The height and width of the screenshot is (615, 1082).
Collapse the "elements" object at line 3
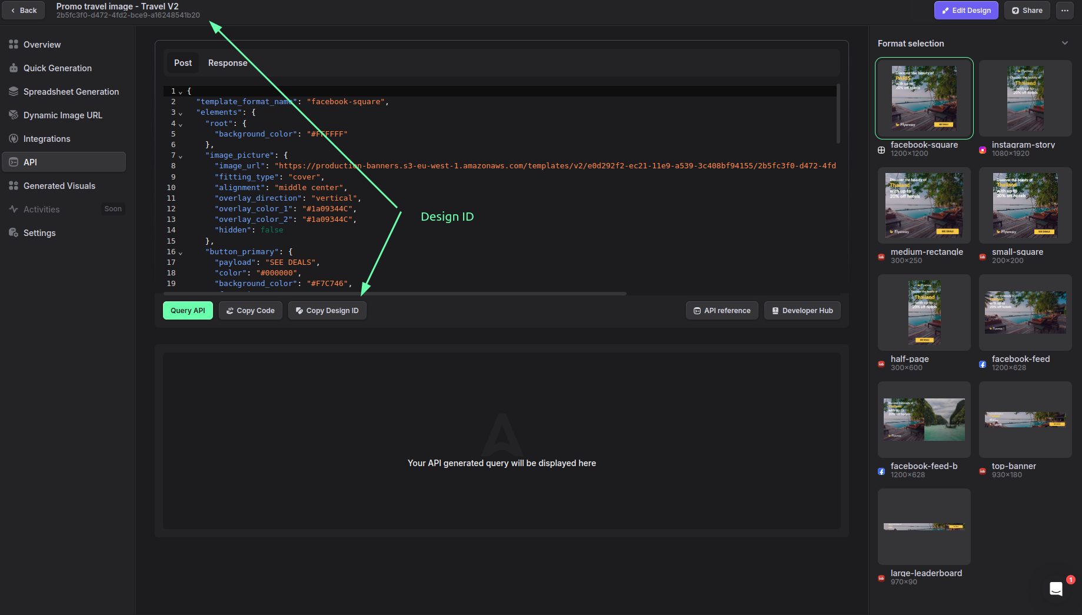(x=181, y=113)
